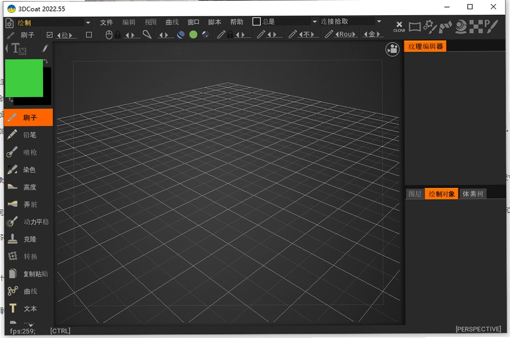This screenshot has height=338, width=510.
Task: Click the green foreground color swatch
Action: tap(24, 78)
